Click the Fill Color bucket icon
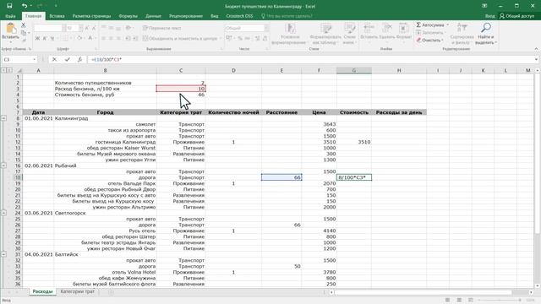The height and width of the screenshot is (304, 541). pyautogui.click(x=79, y=38)
